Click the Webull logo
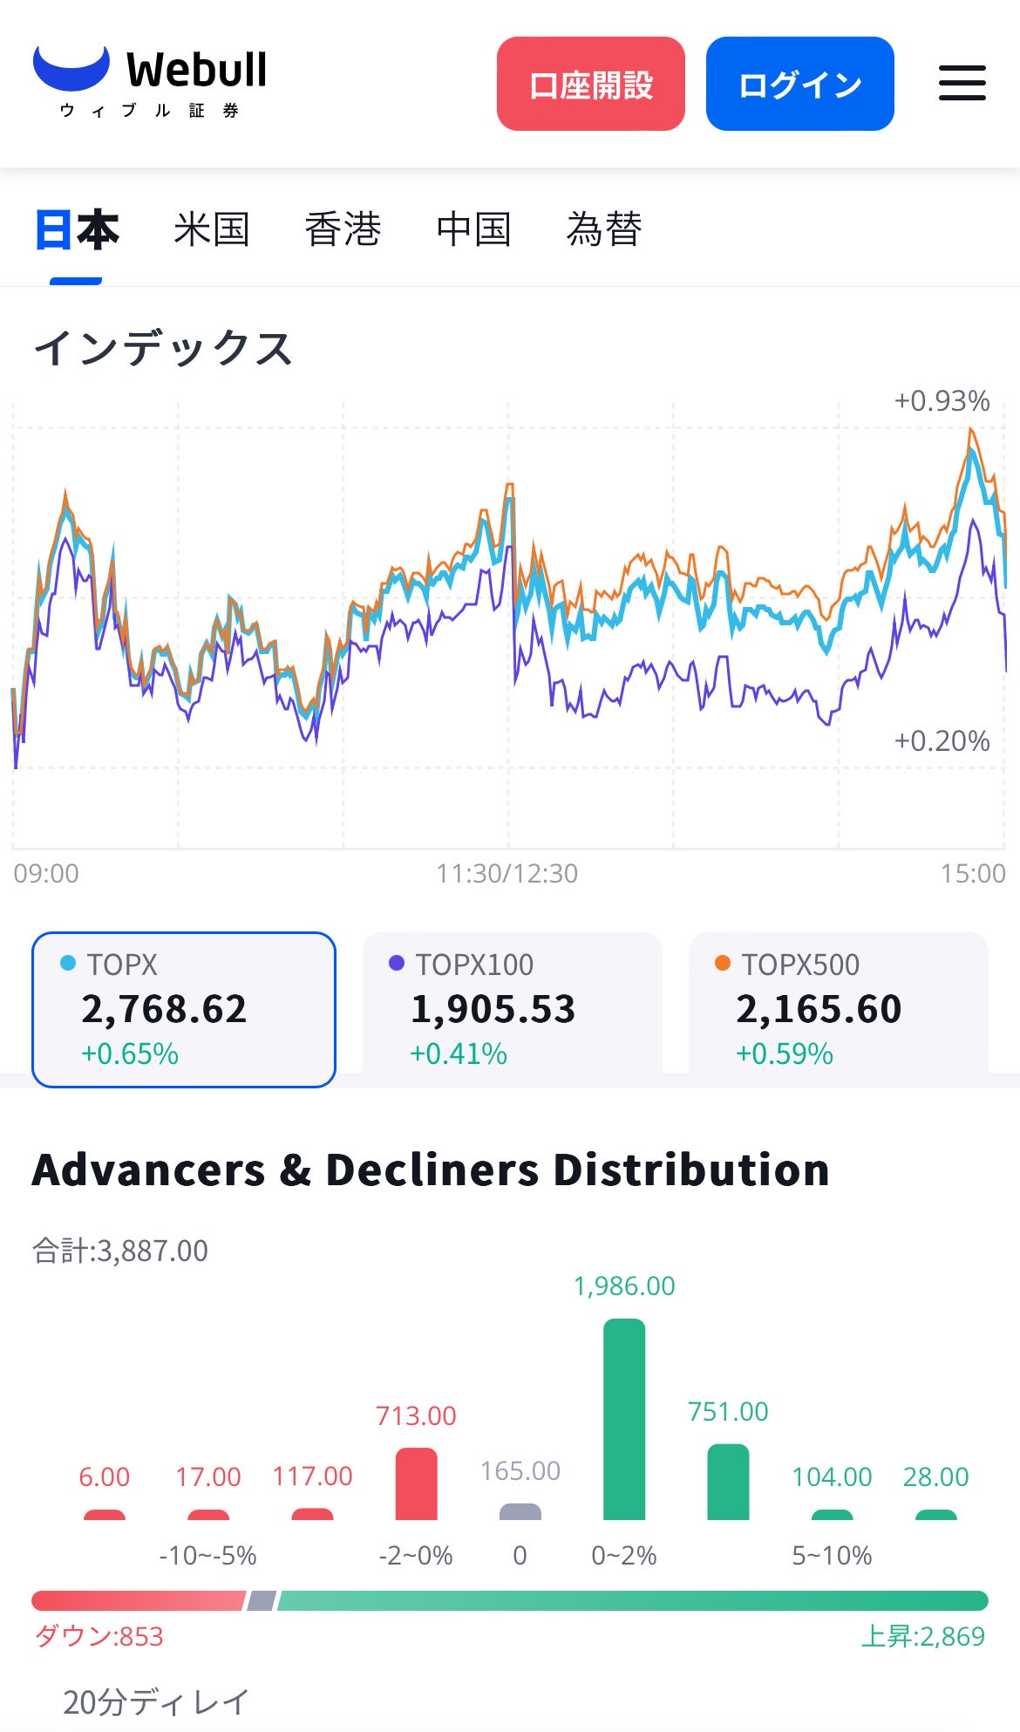 (x=150, y=82)
